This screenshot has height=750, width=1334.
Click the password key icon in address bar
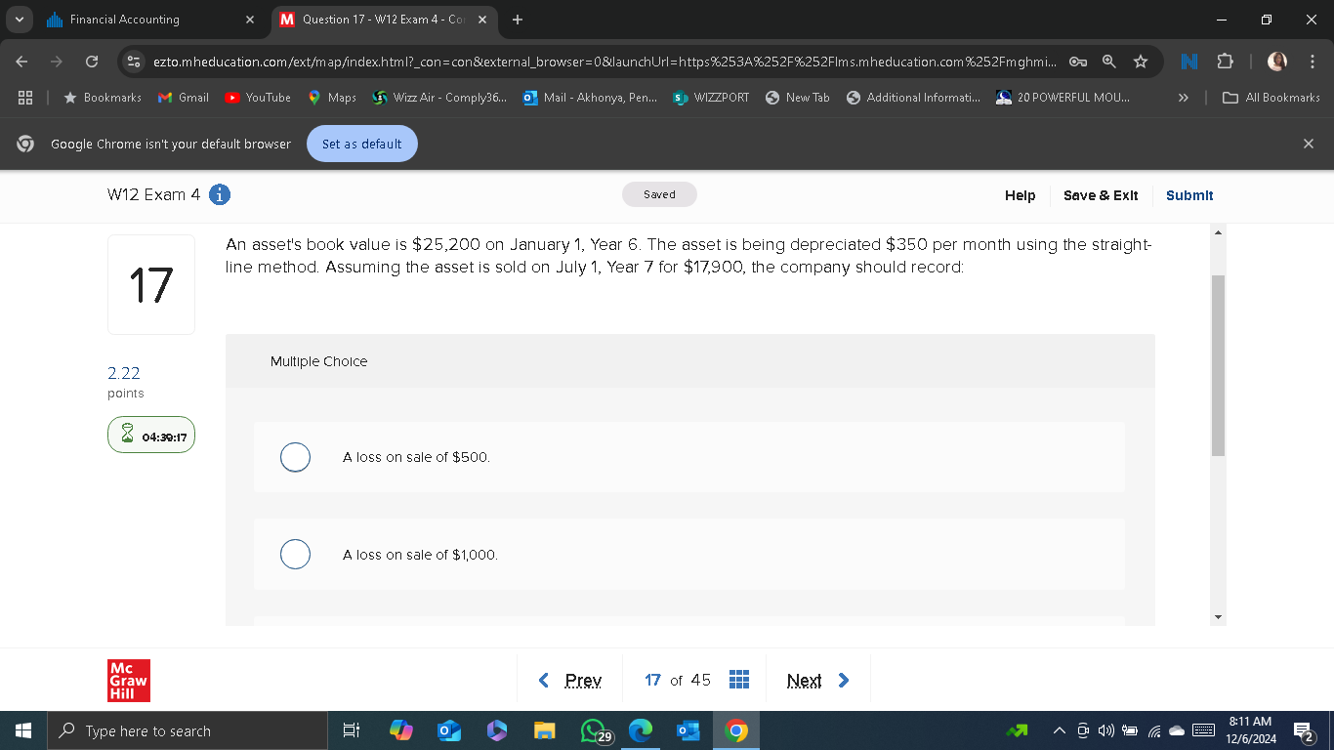coord(1077,62)
